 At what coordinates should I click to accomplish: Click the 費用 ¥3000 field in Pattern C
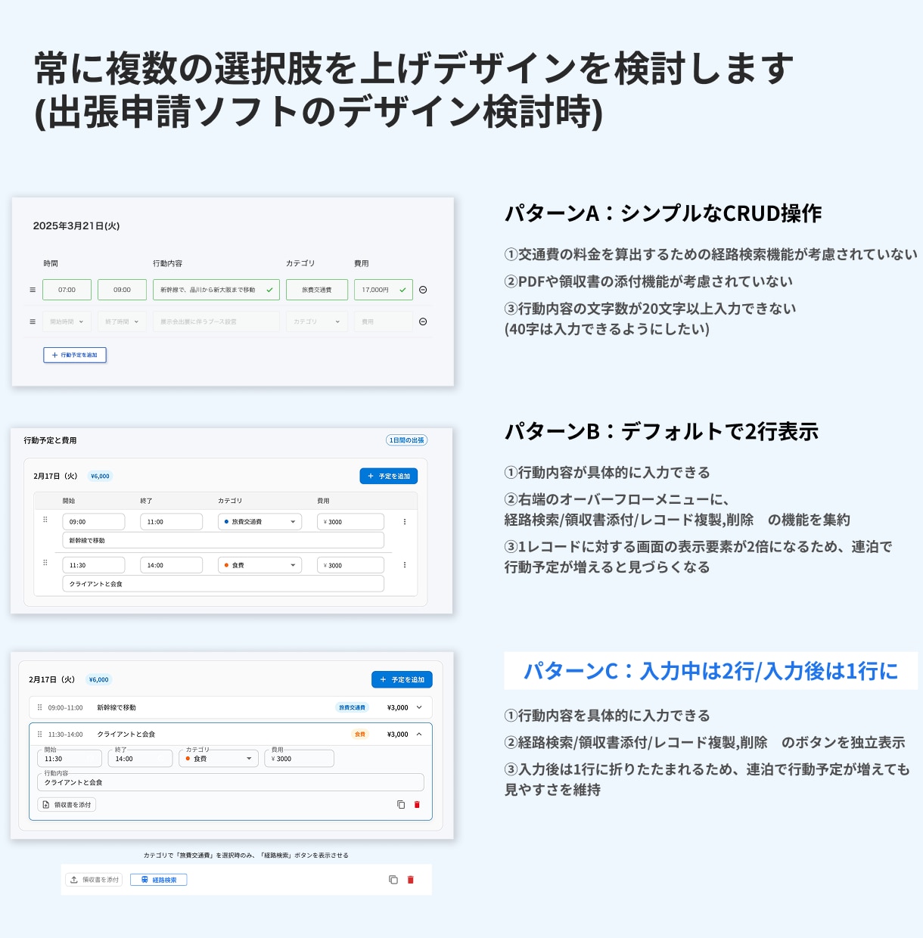300,758
